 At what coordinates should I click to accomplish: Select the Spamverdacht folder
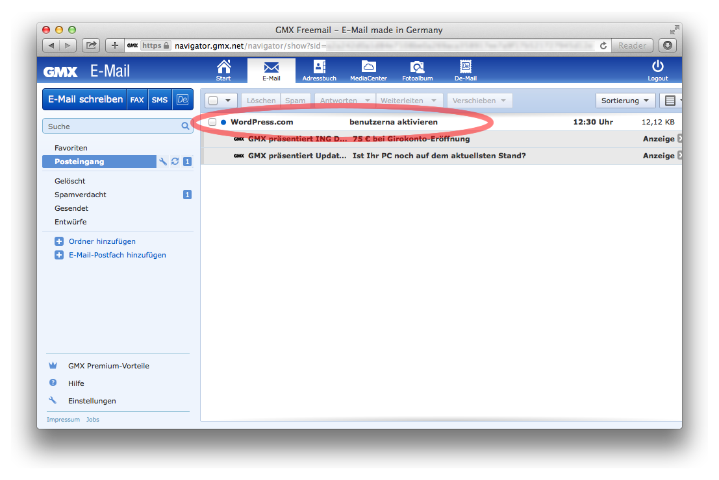point(81,195)
